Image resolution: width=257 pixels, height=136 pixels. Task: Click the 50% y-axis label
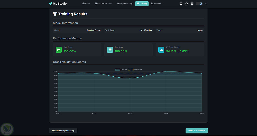55,92
